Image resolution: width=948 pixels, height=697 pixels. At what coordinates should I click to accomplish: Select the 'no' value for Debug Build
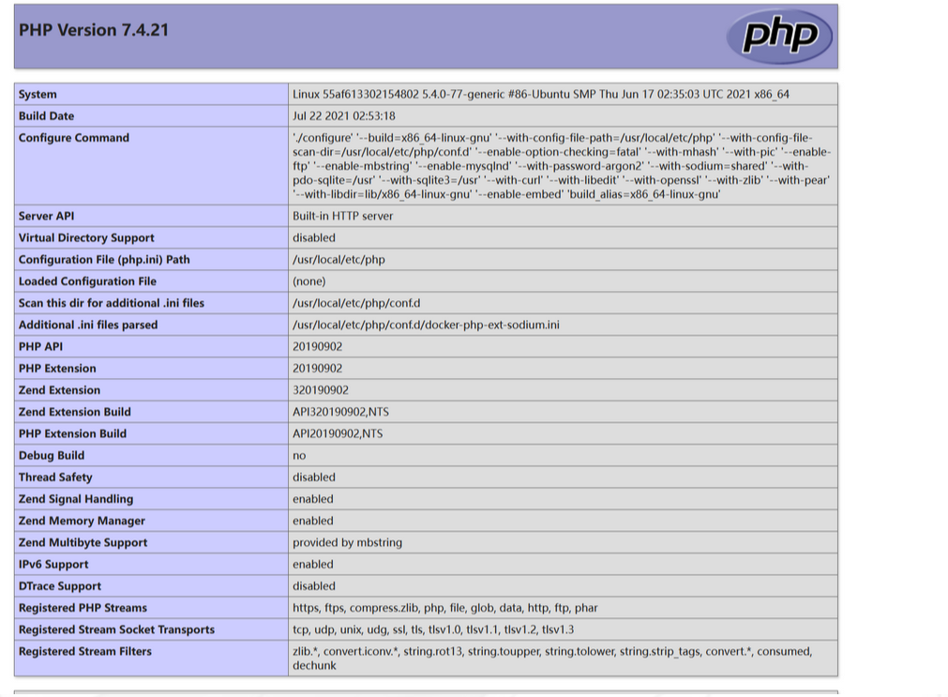[299, 456]
